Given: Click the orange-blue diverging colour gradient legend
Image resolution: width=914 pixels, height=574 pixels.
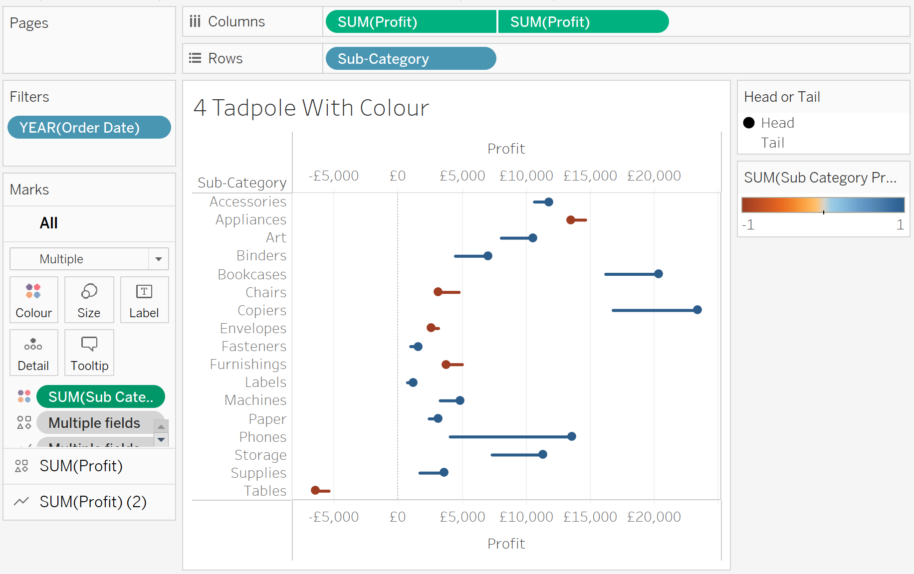Looking at the screenshot, I should [823, 204].
